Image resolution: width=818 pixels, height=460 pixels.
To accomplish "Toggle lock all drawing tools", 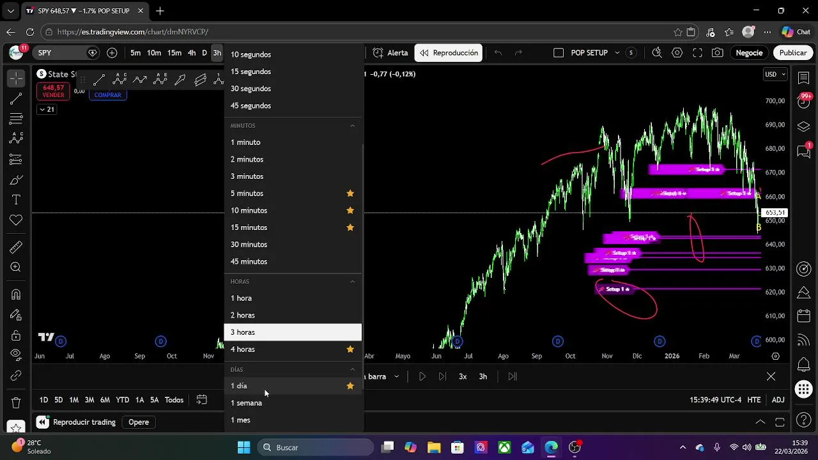I will 16,335.
